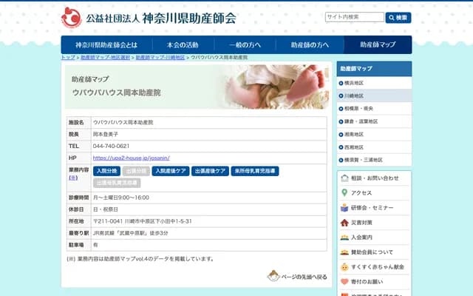
Task: Click the 相談・お問い合わせ house icon
Action: [344, 178]
